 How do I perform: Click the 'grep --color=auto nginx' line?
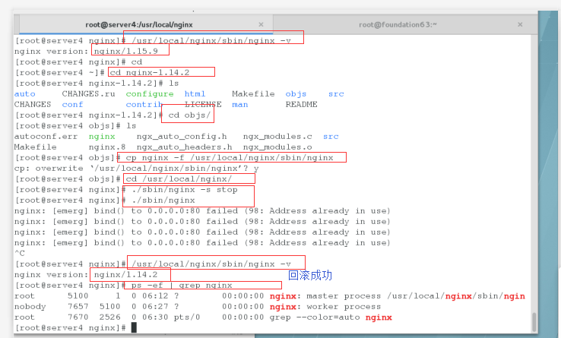[x=203, y=317]
